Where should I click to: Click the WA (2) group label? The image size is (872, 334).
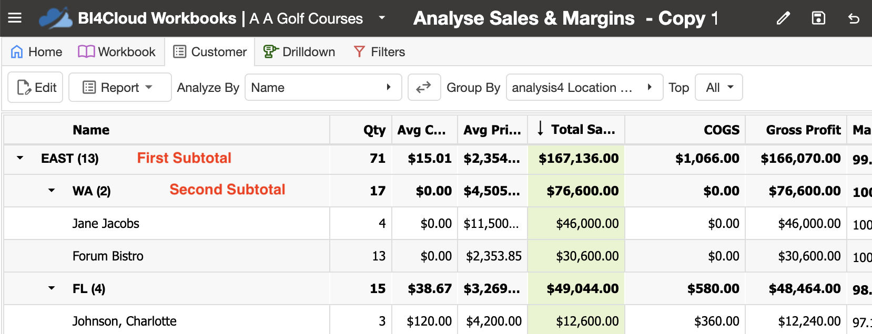coord(92,191)
